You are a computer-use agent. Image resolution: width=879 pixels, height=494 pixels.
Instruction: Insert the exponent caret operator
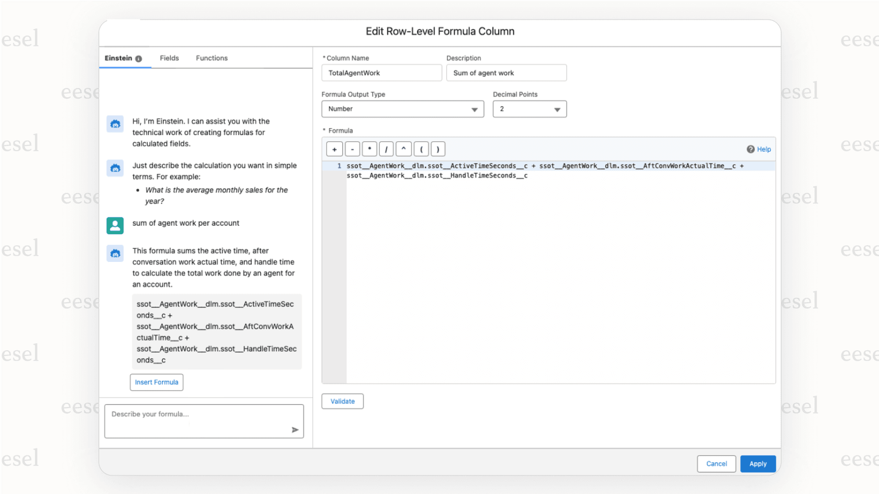click(403, 149)
